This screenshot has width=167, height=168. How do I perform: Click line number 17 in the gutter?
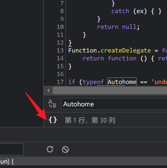tap(60, 82)
